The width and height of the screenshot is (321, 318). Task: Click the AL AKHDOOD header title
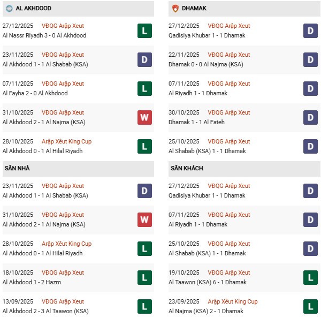pos(35,9)
